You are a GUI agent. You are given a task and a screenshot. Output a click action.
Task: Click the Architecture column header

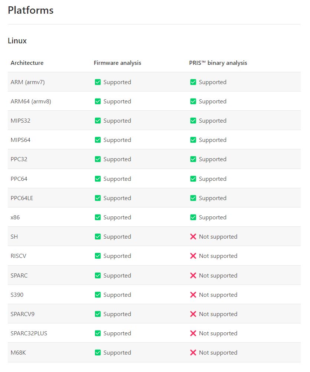point(27,63)
